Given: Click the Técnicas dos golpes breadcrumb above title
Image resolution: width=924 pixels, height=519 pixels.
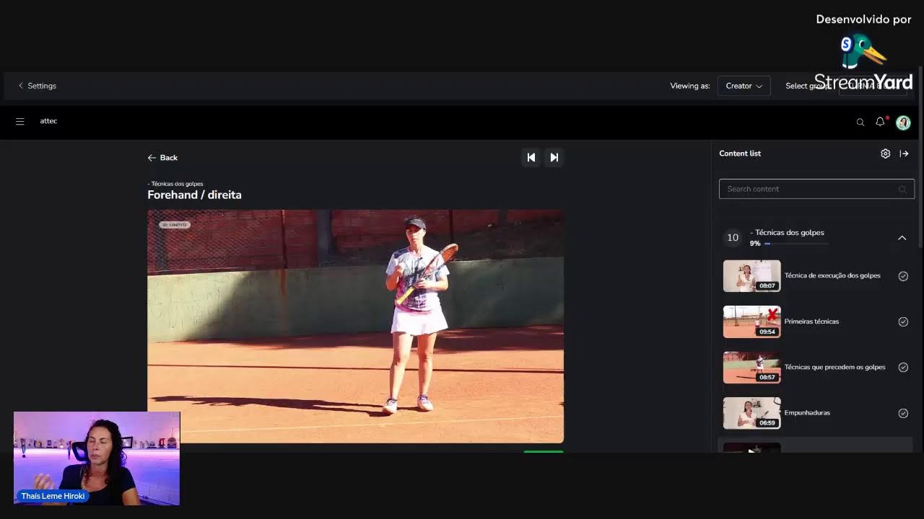Looking at the screenshot, I should (175, 184).
